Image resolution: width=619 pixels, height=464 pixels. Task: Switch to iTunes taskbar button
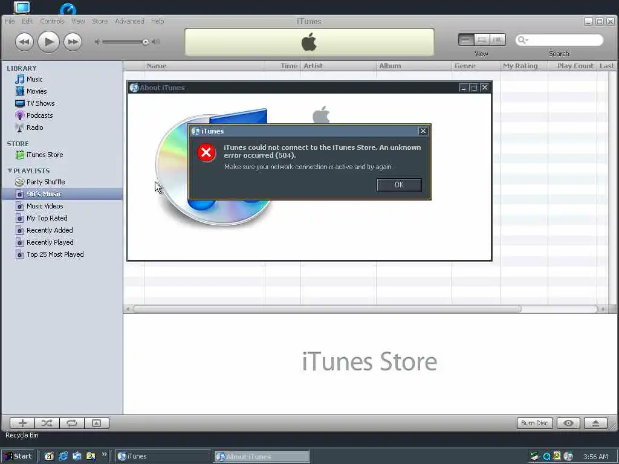[x=163, y=456]
